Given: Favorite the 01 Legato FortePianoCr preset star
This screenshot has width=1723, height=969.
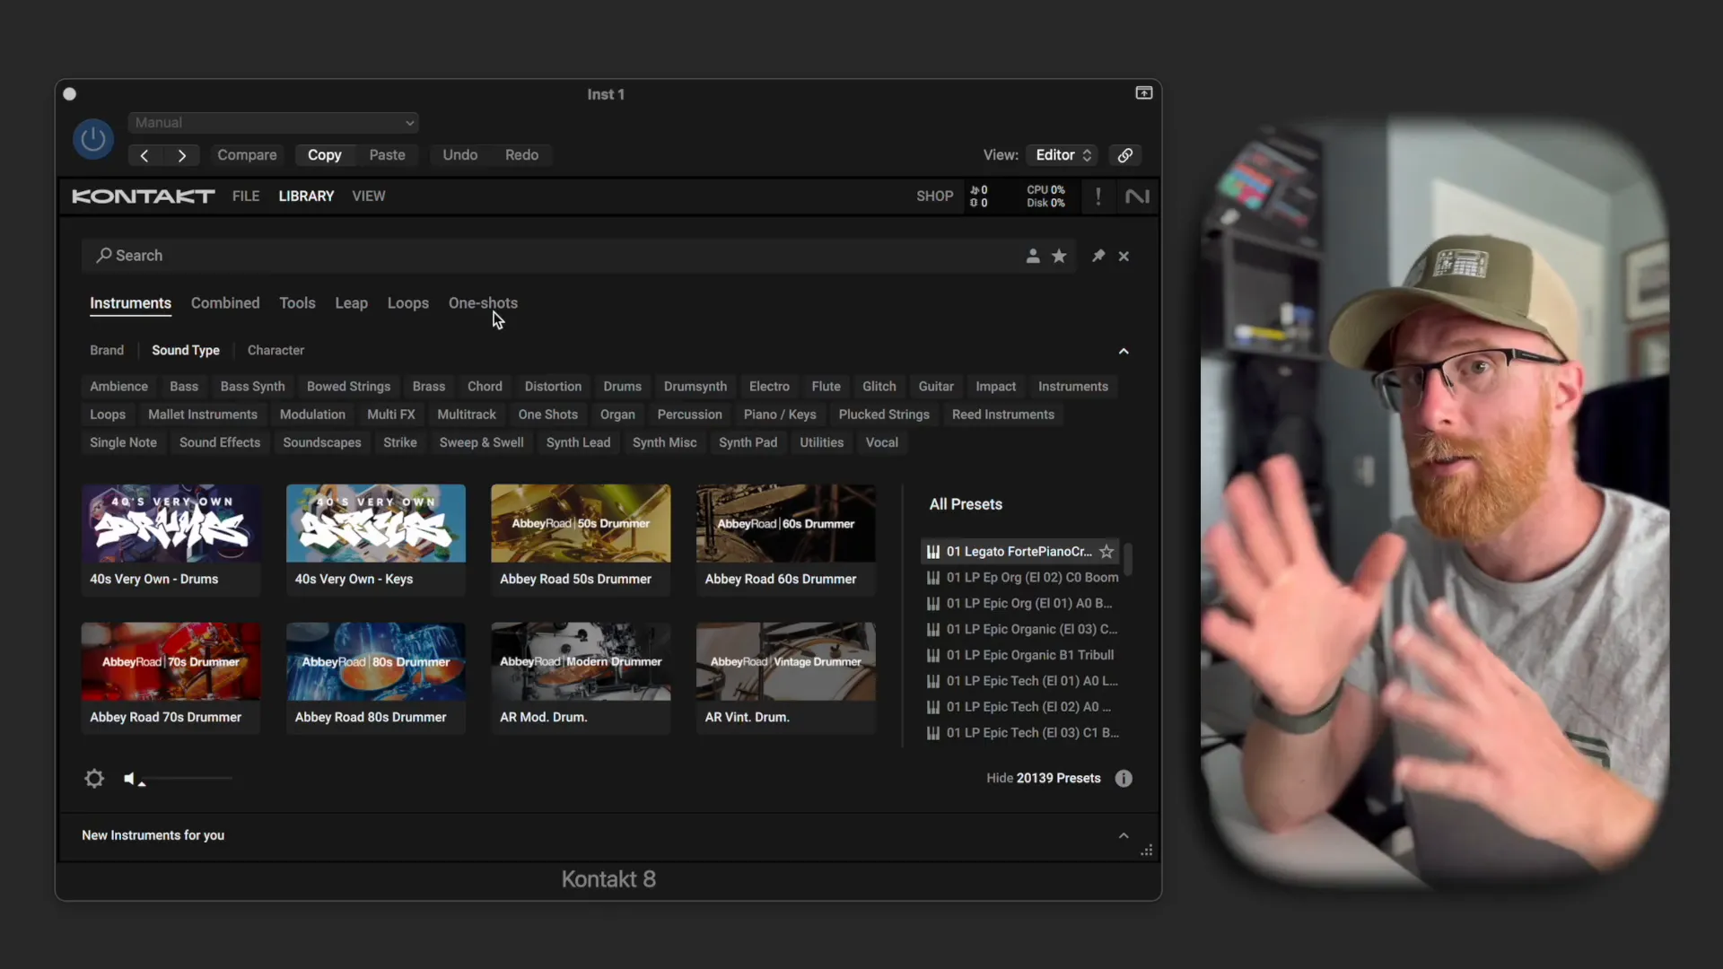Looking at the screenshot, I should [1106, 552].
